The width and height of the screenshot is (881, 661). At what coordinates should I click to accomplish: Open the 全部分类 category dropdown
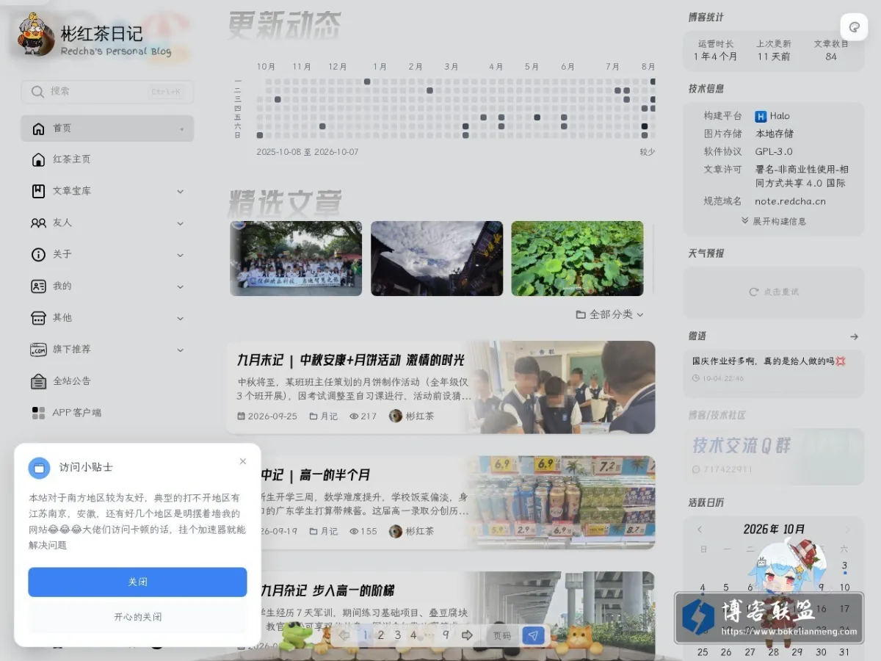pyautogui.click(x=610, y=314)
